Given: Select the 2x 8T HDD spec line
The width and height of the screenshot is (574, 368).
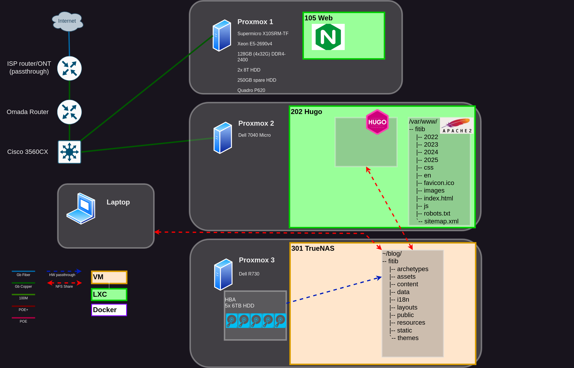Looking at the screenshot, I should (x=249, y=70).
